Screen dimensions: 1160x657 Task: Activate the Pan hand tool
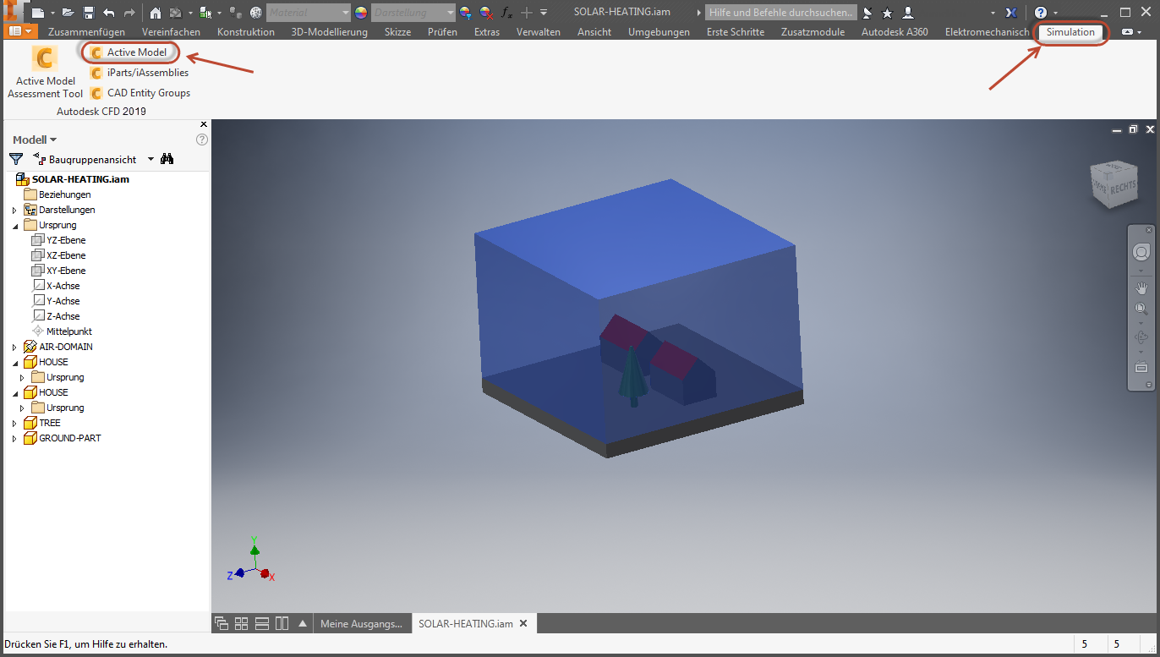point(1141,287)
